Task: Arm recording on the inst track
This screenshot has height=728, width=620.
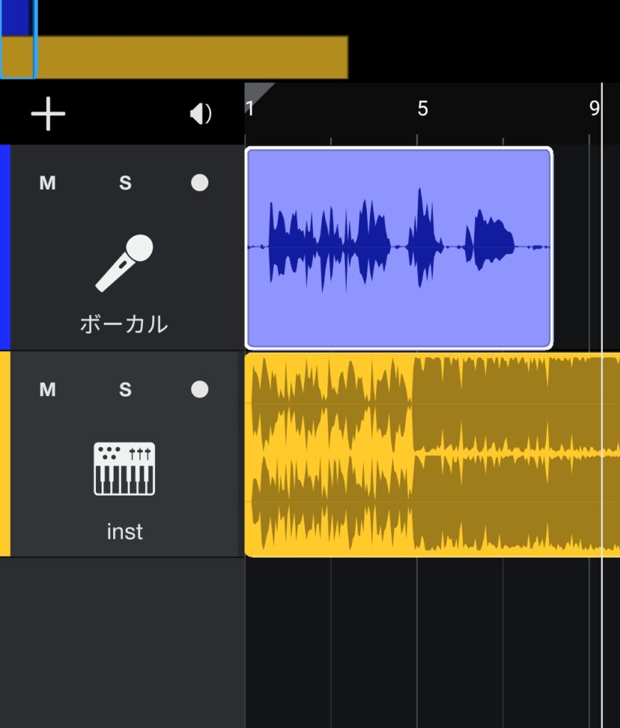Action: (x=199, y=389)
